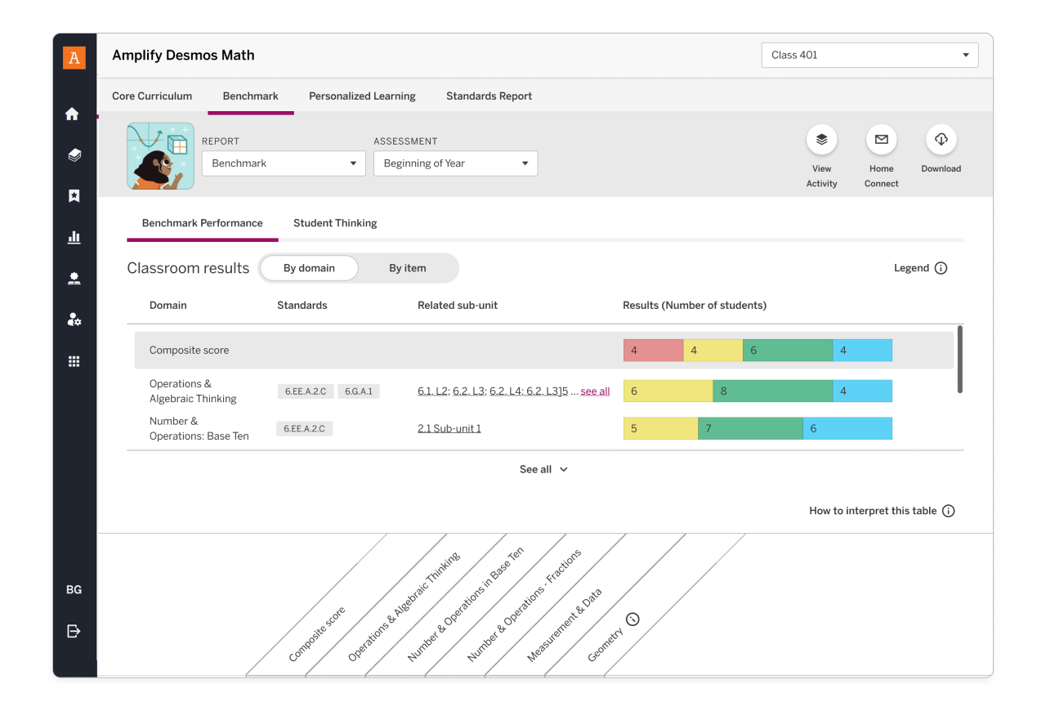Switch to the Standards Report tab
Screen dimensions: 1046x711
coord(489,96)
